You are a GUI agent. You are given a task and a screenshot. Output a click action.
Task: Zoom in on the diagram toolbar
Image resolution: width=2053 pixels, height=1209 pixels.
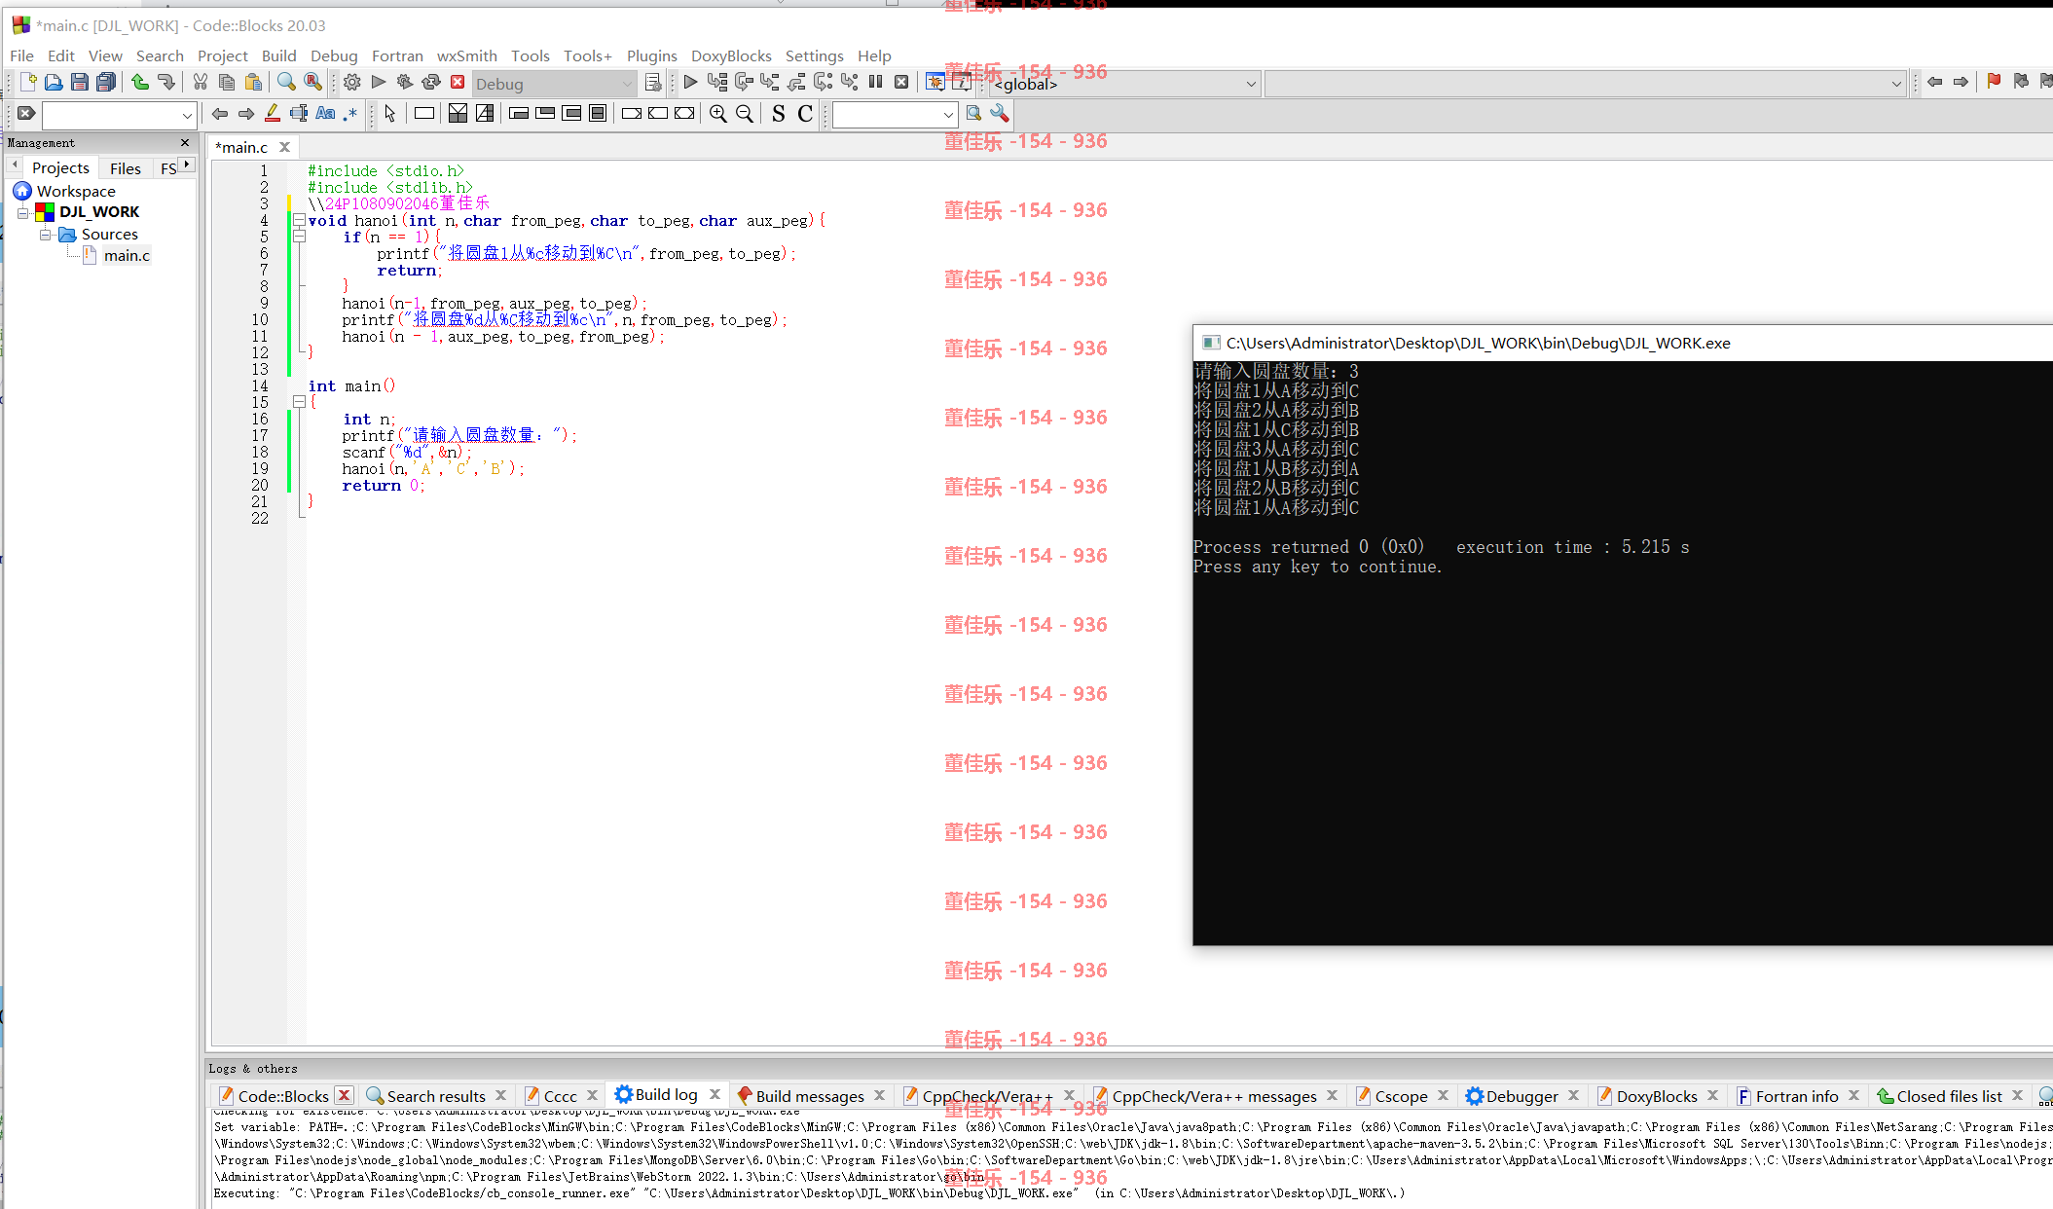click(x=717, y=114)
